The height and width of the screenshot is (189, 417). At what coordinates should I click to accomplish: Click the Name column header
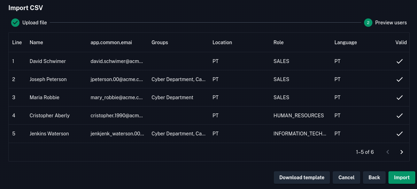point(36,42)
